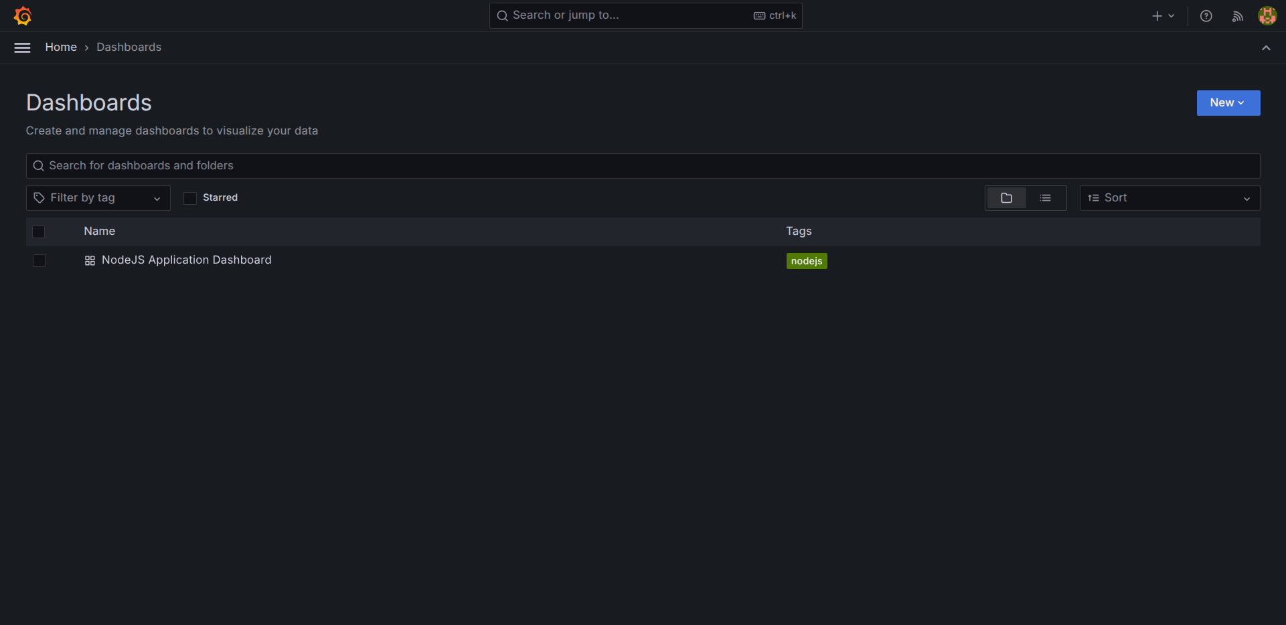The image size is (1286, 625).
Task: Click the green nodejs tag
Action: pyautogui.click(x=806, y=261)
